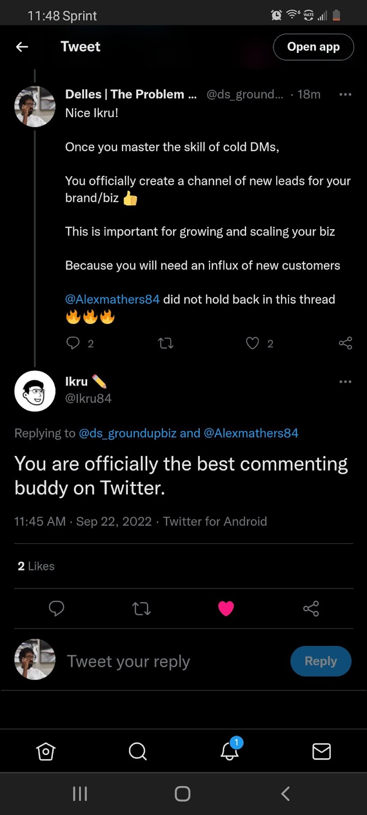Open Ikru's profile picture
The height and width of the screenshot is (815, 367).
pyautogui.click(x=35, y=391)
